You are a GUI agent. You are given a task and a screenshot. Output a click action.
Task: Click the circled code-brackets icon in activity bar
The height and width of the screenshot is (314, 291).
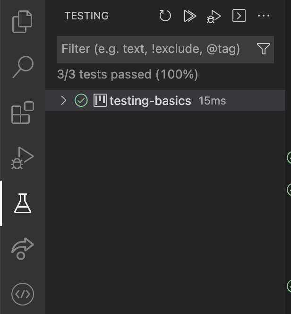tap(22, 294)
